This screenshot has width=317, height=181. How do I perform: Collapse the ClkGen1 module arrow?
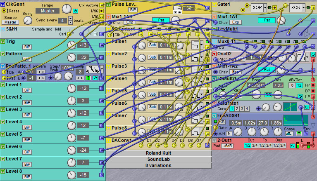point(3,4)
